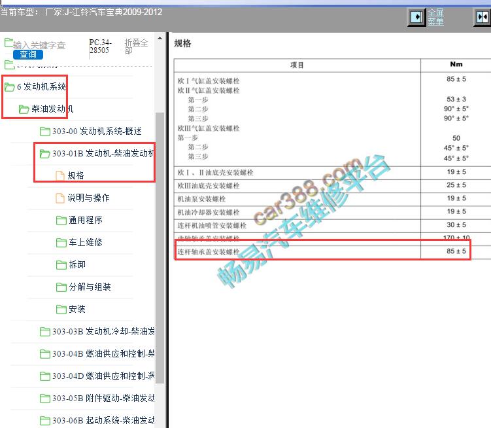This screenshot has width=491, height=428.
Task: Click the 303-03B 发动机冷却 folder icon
Action: coord(44,332)
